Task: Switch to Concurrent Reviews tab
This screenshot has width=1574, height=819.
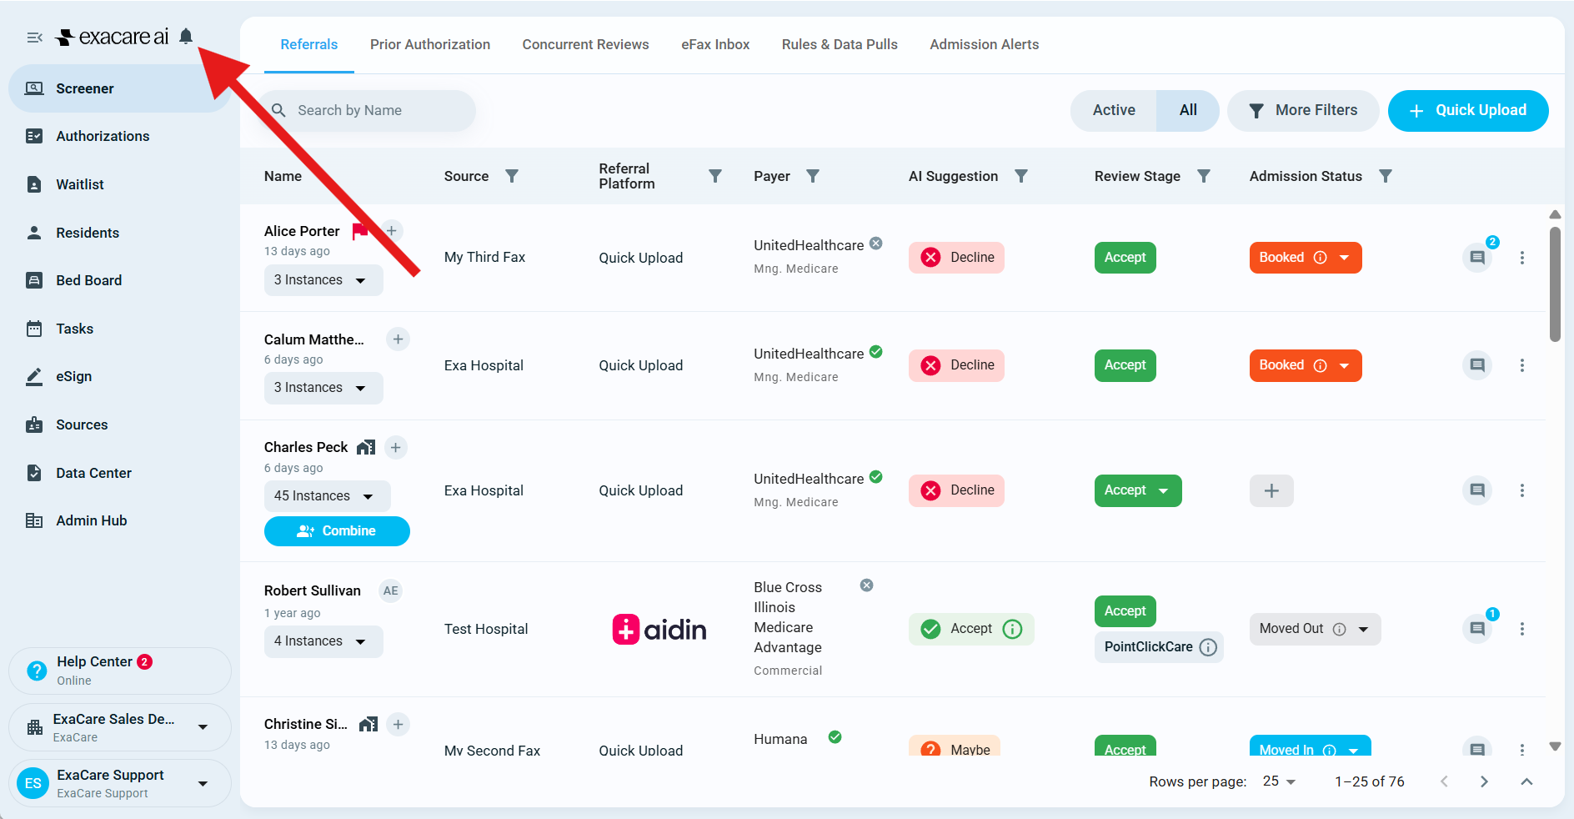Action: point(585,44)
